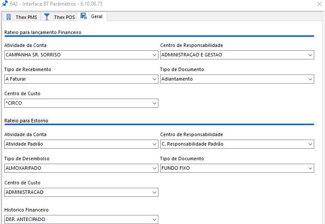Viewport: 325px width, 224px height.
Task: Click the Thex POS cocktail glass icon
Action: click(47, 17)
